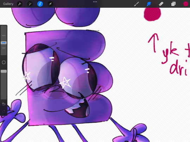The height and width of the screenshot is (142, 190).
Task: Open the Actions wrench menu
Action: coord(20,4)
